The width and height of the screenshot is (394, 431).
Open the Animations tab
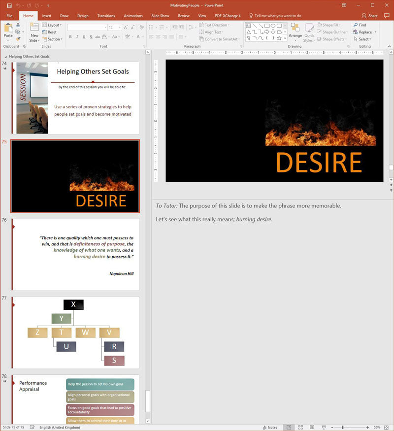[x=133, y=16]
